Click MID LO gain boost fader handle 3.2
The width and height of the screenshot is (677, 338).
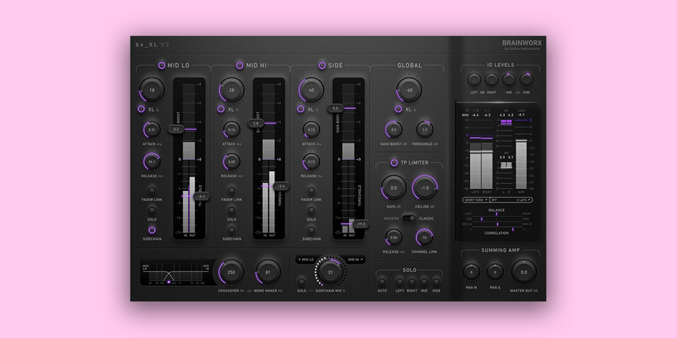click(176, 129)
